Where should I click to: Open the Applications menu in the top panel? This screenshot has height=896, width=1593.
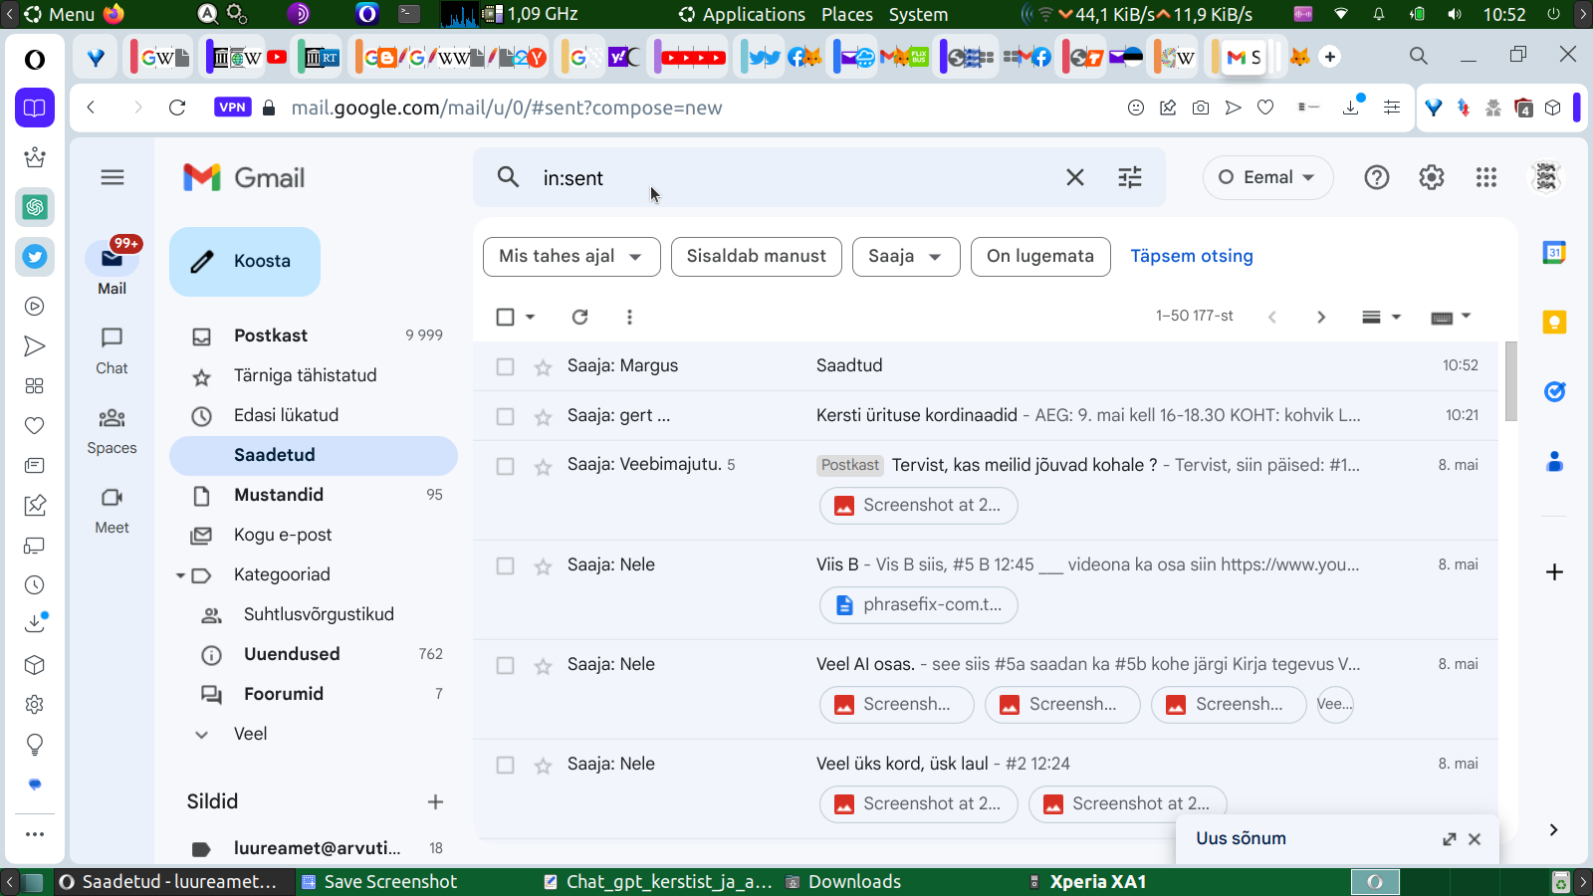(742, 14)
